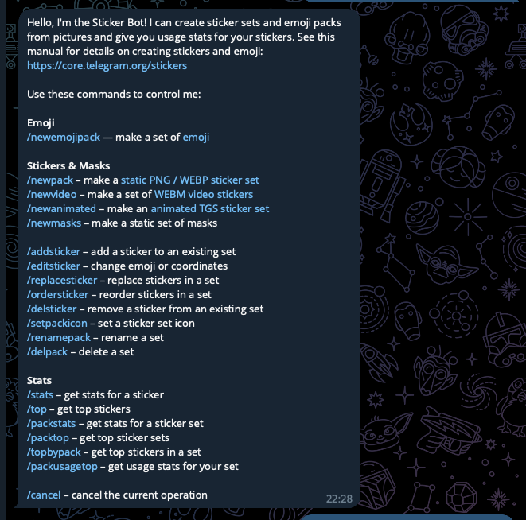The image size is (526, 520).
Task: Click the 22:28 message timestamp
Action: click(x=339, y=499)
